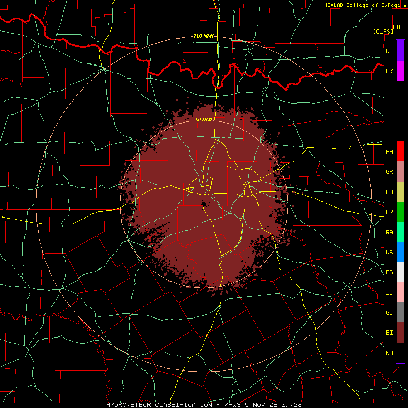The height and width of the screenshot is (408, 408).
Task: Click the HA red legend swatch
Action: click(400, 151)
